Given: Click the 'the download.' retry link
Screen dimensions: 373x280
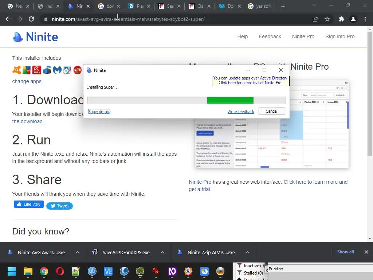Looking at the screenshot, I should coord(28,121).
